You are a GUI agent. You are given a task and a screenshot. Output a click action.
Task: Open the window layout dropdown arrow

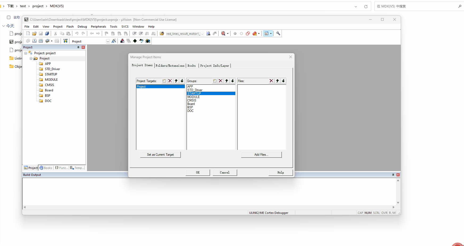[271, 33]
